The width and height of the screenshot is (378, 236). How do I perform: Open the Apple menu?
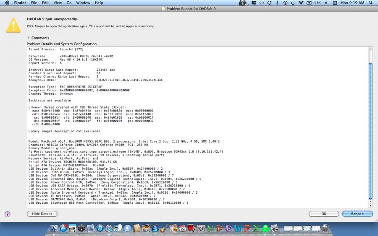(x=7, y=3)
